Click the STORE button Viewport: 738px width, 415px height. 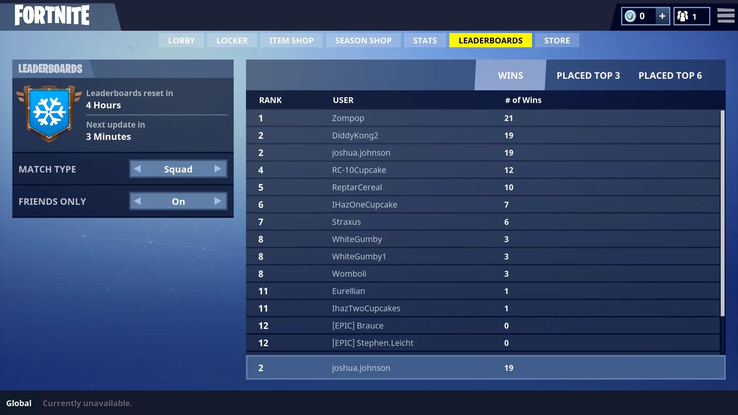pos(557,40)
